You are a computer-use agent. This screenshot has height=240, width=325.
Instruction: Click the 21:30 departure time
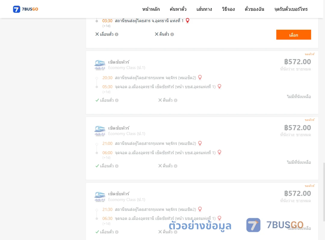[x=107, y=209]
